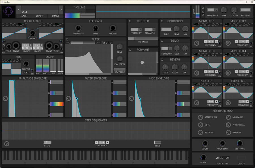The height and width of the screenshot is (168, 255).
Task: Click the Feedback AMOUNT knob
Action: (113, 28)
